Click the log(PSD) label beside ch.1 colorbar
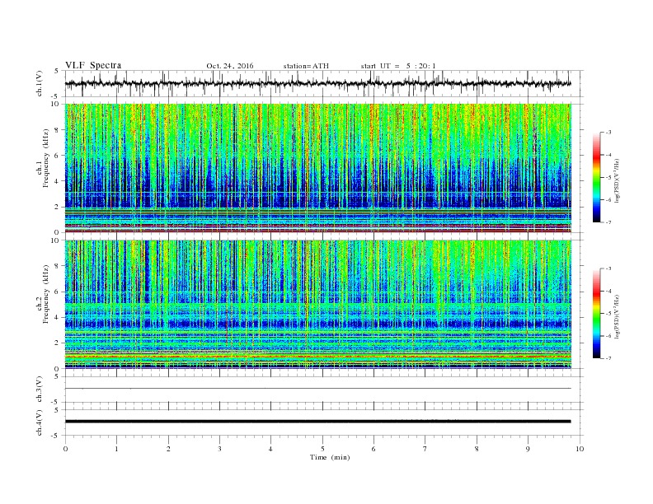 point(617,180)
